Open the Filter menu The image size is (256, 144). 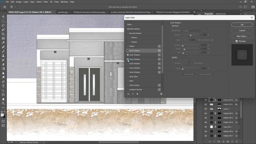tap(46, 2)
